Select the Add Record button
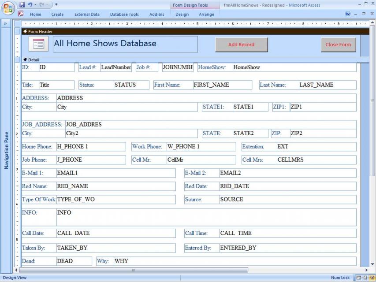This screenshot has width=376, height=282. 241,45
